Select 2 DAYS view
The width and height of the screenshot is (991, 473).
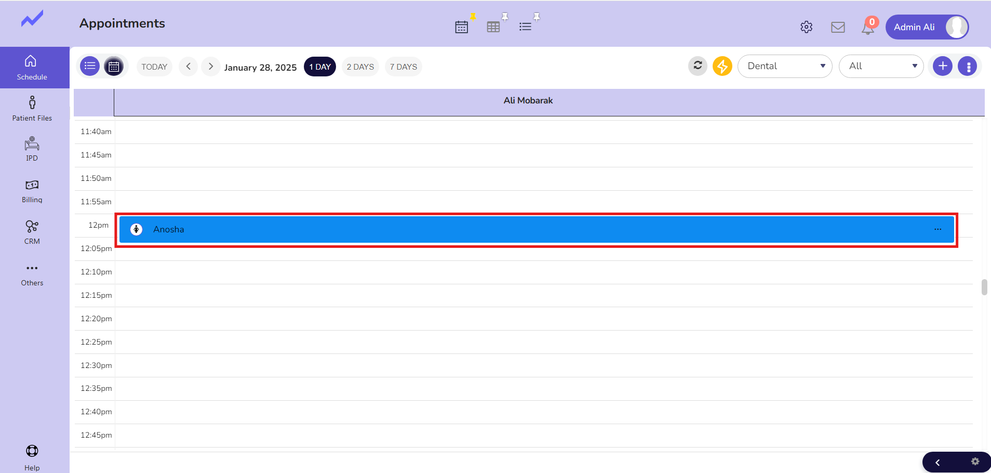[x=360, y=67]
